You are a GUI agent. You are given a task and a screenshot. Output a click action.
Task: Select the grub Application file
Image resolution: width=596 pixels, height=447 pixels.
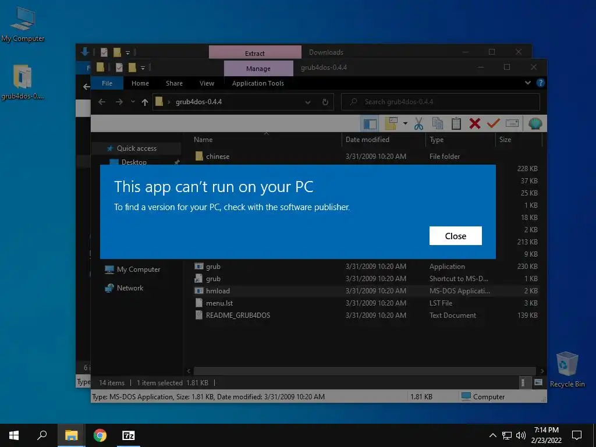tap(213, 267)
